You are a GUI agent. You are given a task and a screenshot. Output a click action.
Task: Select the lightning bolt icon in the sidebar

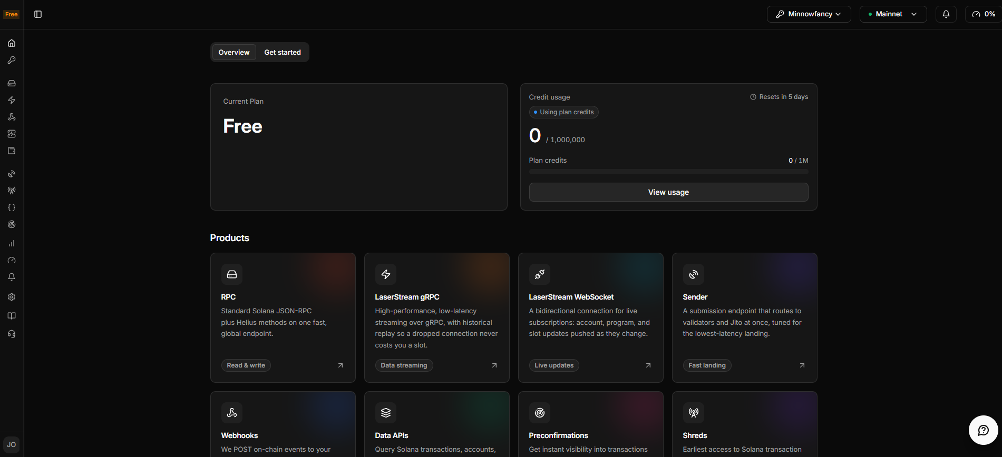12,100
